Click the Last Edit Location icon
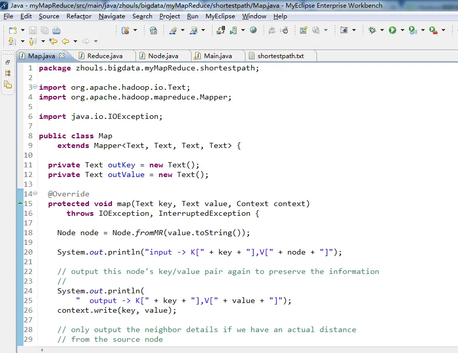The image size is (458, 353). pyautogui.click(x=53, y=41)
